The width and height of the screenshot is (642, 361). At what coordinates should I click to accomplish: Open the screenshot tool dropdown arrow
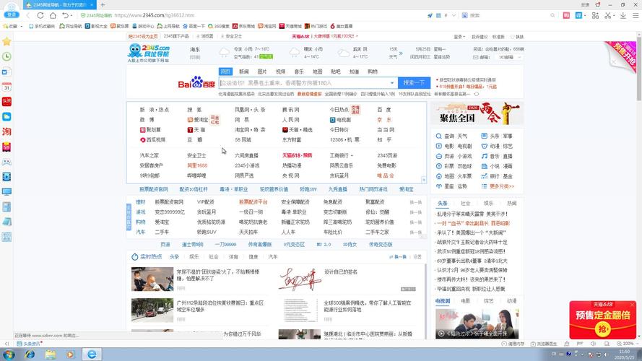pyautogui.click(x=614, y=16)
